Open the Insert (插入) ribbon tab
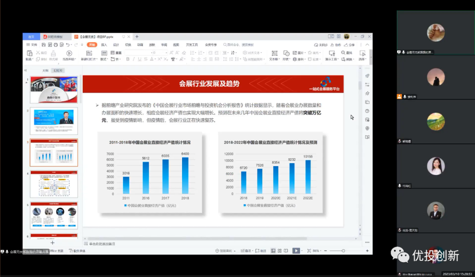This screenshot has height=277, width=475. pos(104,45)
